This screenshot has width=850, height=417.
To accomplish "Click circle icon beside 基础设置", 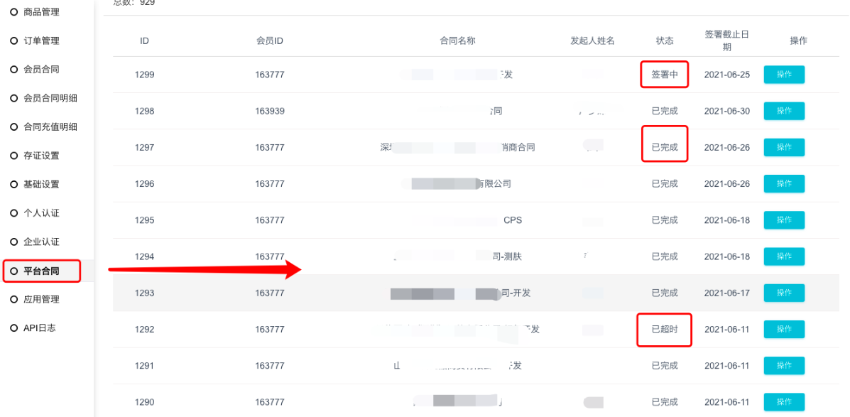I will pyautogui.click(x=13, y=185).
